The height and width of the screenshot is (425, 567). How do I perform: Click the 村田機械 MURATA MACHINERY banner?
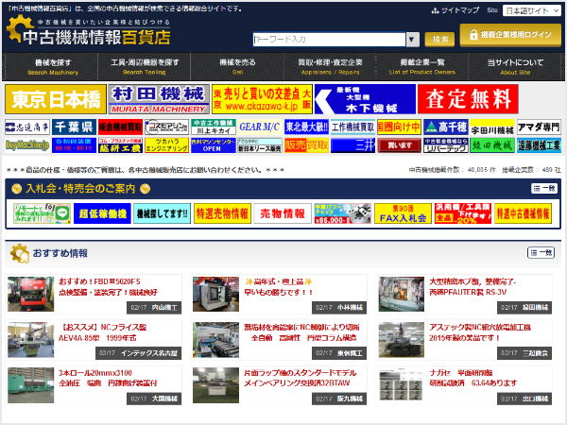pos(159,99)
